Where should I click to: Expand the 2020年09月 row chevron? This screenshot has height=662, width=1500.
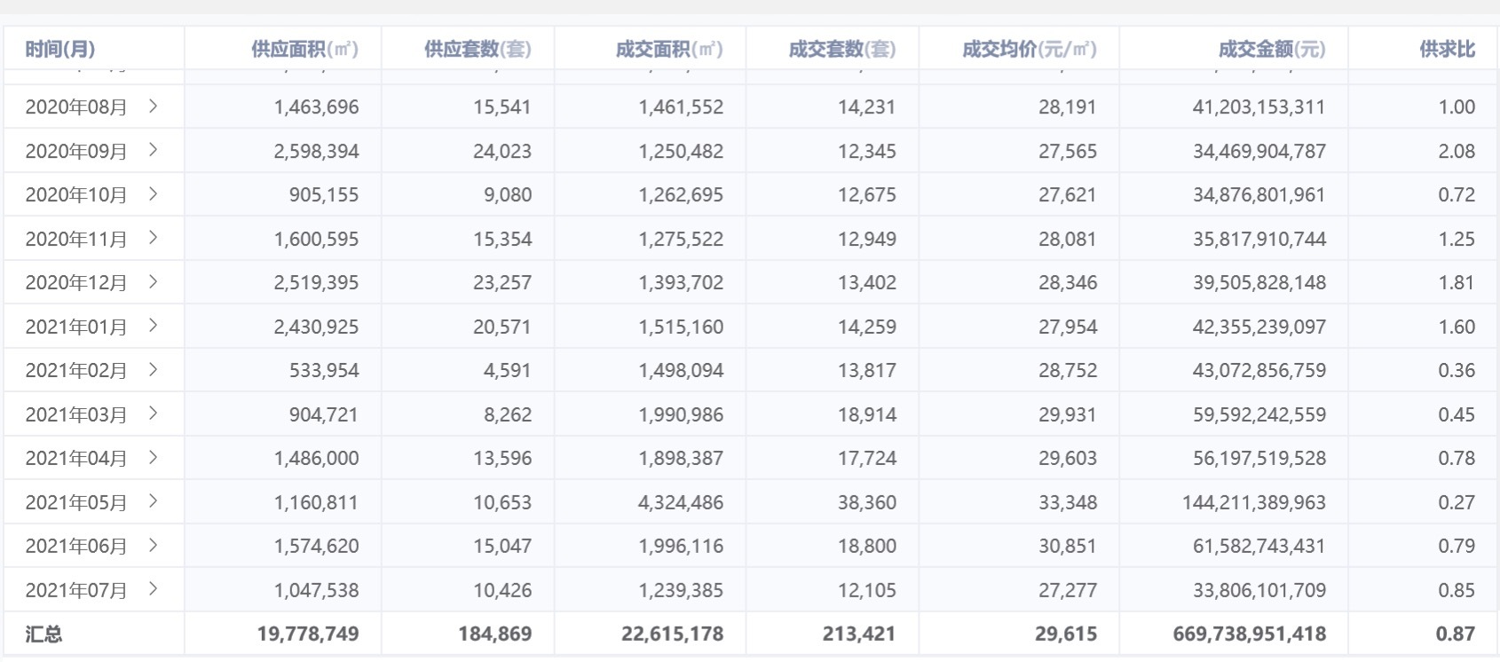[154, 150]
